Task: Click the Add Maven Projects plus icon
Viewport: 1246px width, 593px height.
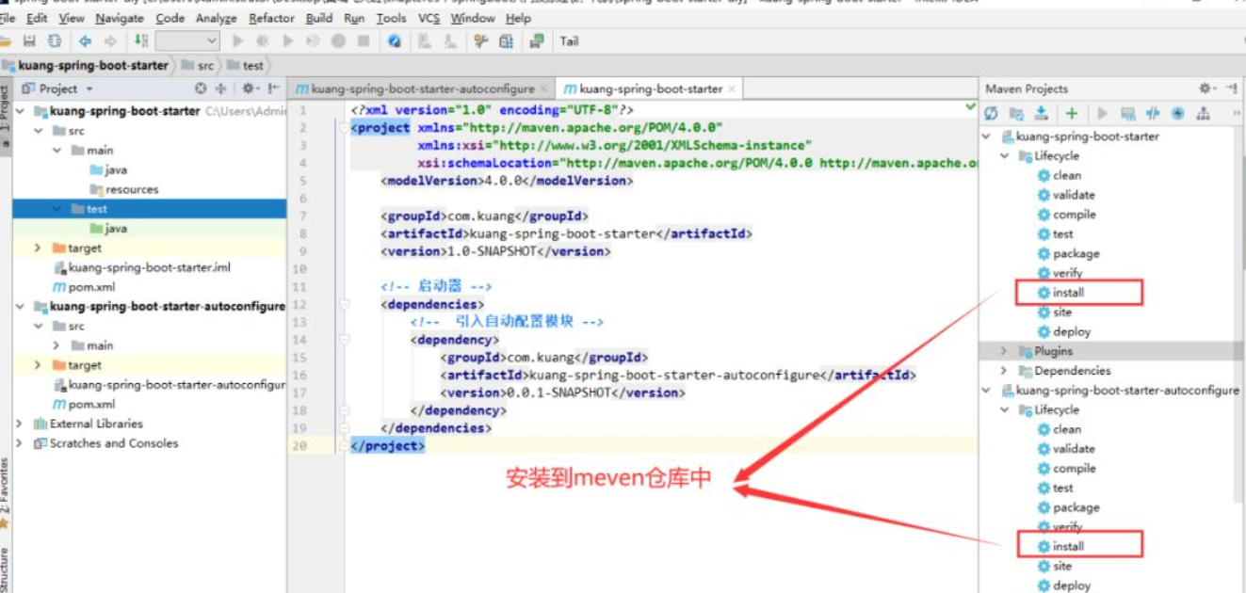Action: (x=1071, y=114)
